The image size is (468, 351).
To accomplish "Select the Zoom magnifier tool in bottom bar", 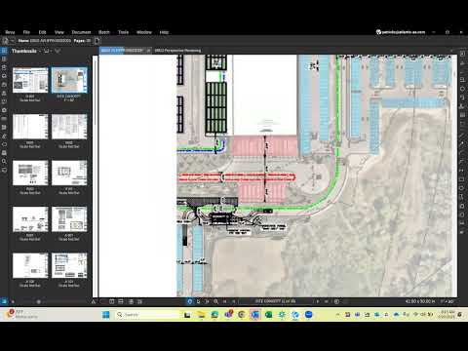I will [215, 301].
